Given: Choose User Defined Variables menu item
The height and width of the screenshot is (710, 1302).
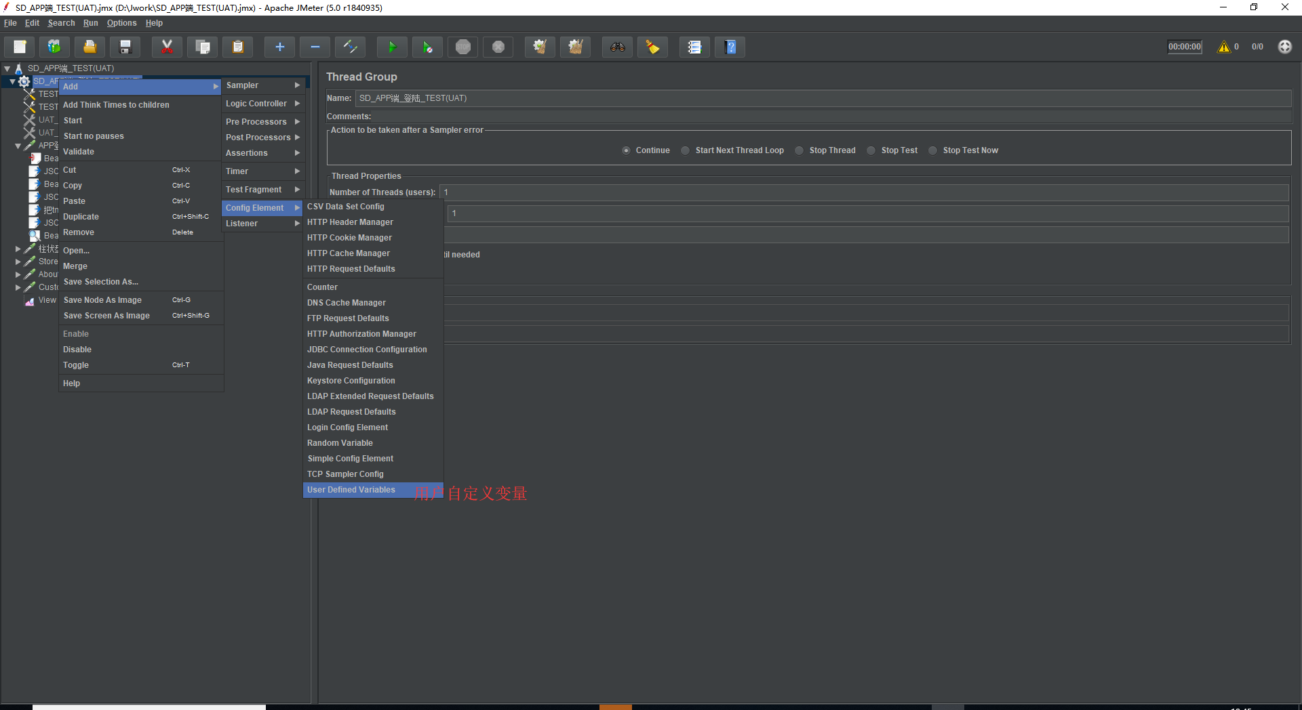Looking at the screenshot, I should tap(373, 490).
